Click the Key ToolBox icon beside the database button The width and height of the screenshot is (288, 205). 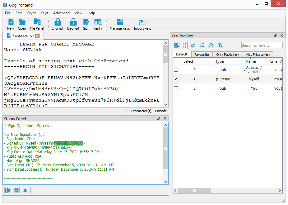184,45
